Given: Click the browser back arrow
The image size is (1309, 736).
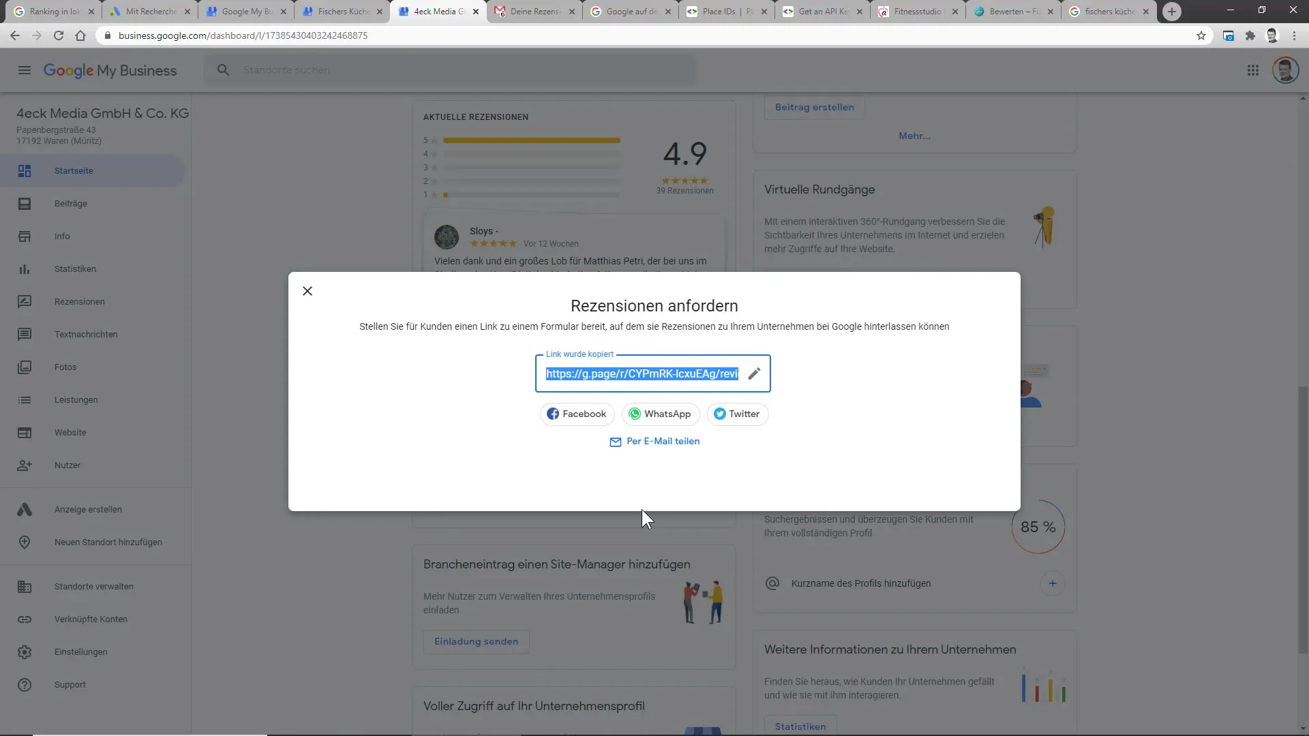Looking at the screenshot, I should coord(15,35).
